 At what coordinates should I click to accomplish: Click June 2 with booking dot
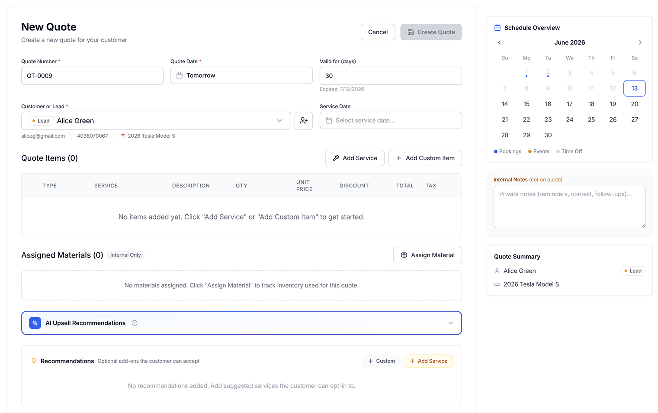click(x=548, y=72)
